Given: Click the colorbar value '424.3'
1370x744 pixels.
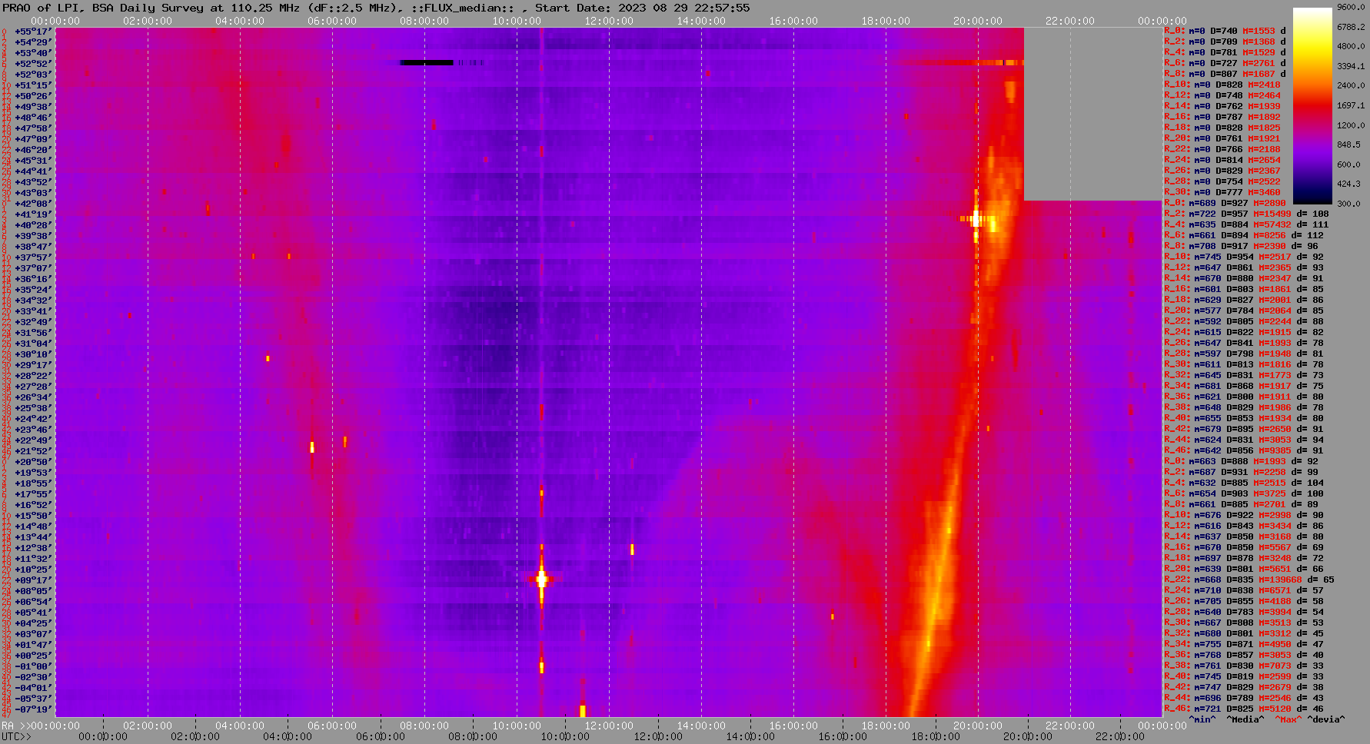Looking at the screenshot, I should point(1348,184).
